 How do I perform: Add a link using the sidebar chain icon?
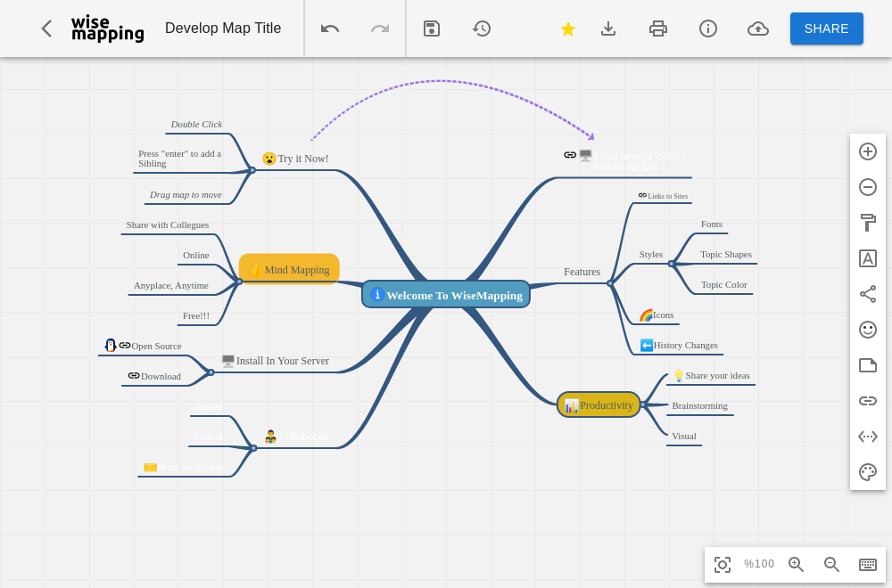point(868,401)
